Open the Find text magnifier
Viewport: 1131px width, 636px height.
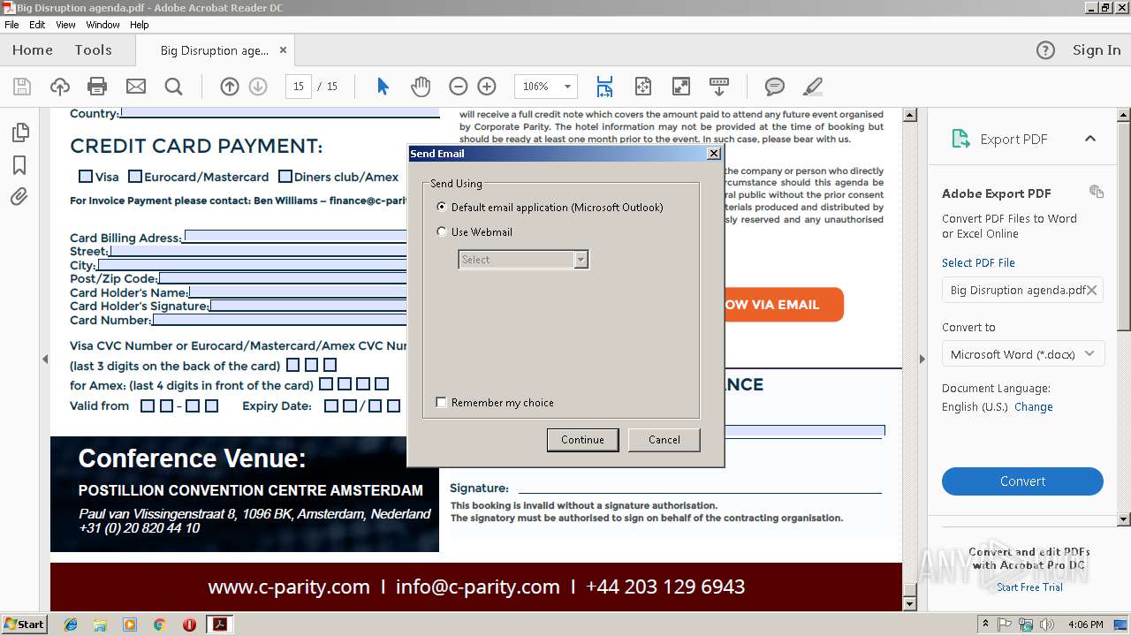point(174,87)
